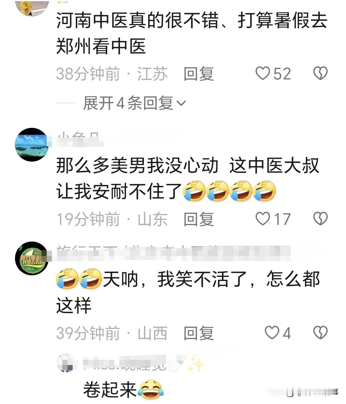Dislike the Jiangsu comment via broken heart
Viewport: 346px width, 404px height.
pyautogui.click(x=320, y=73)
